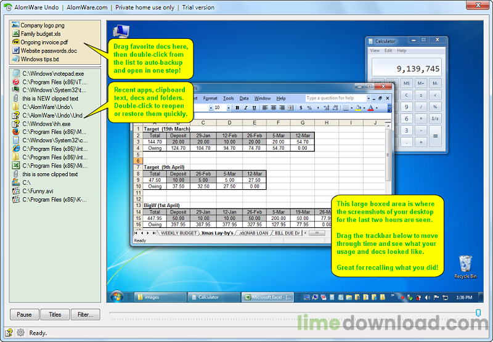
Task: Toggle Bold in the Excel toolbar
Action: point(237,108)
